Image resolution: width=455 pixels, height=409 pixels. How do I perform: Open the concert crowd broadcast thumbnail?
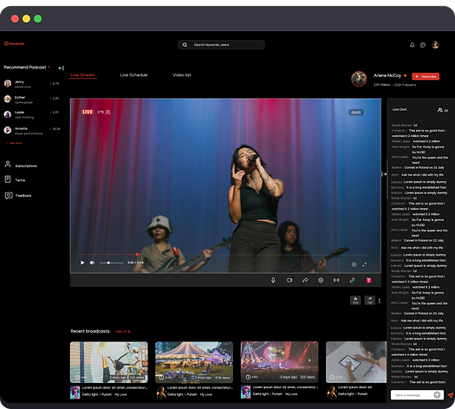pyautogui.click(x=279, y=362)
